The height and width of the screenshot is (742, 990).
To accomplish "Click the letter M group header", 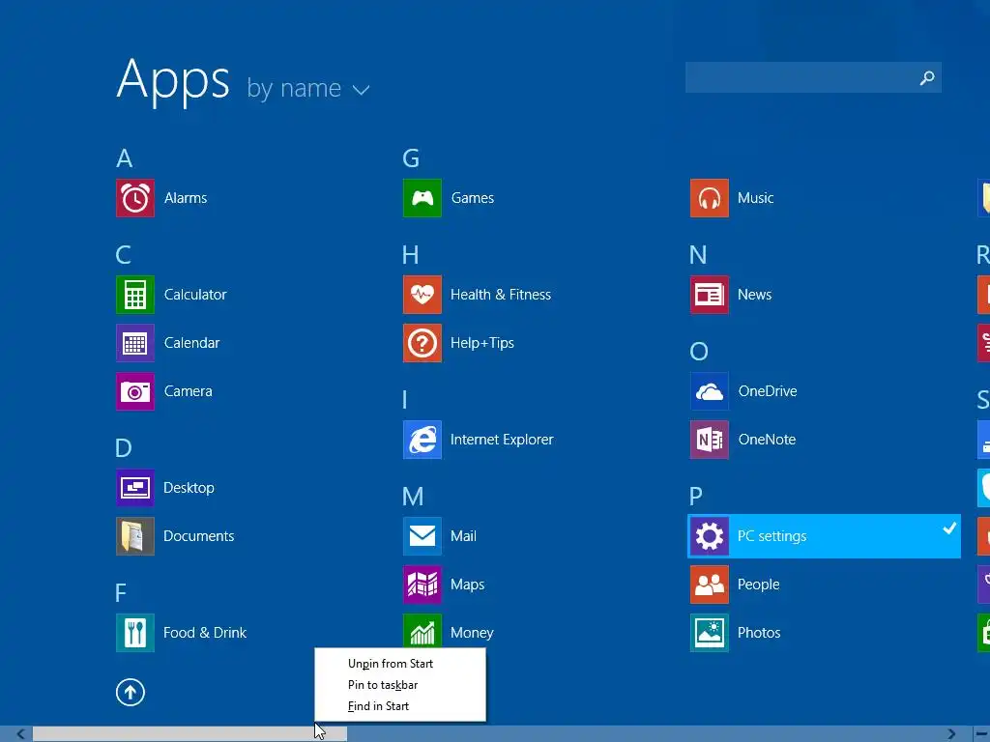I will tap(413, 497).
